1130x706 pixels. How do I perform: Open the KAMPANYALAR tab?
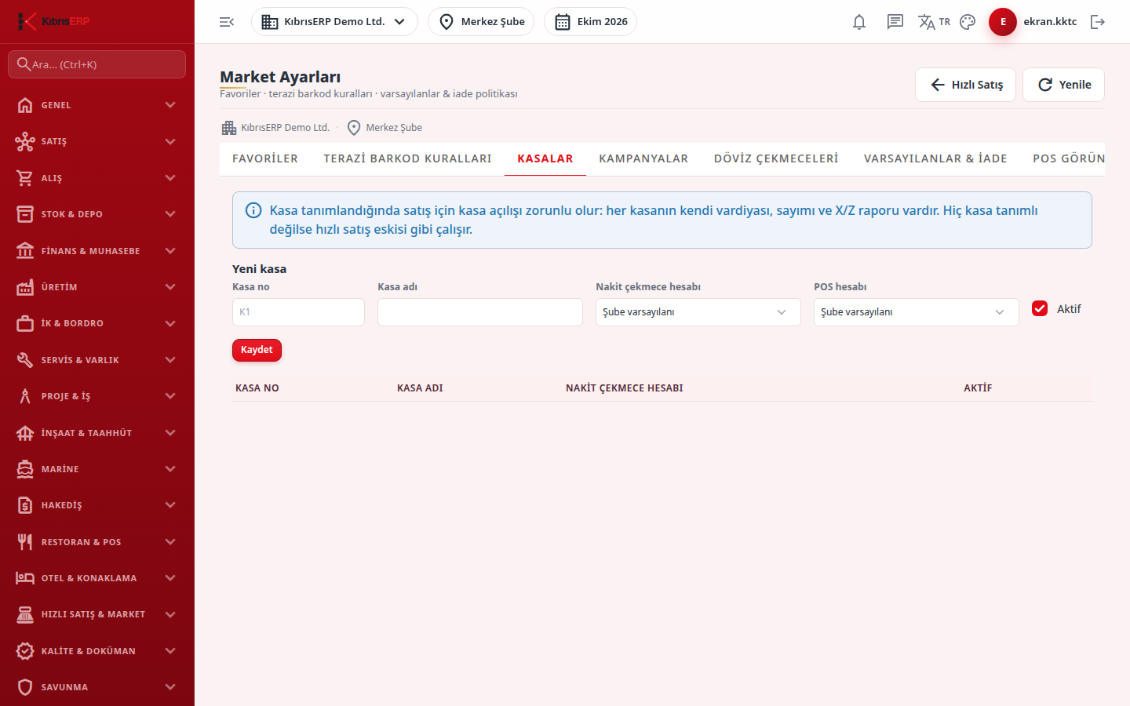[x=643, y=158]
